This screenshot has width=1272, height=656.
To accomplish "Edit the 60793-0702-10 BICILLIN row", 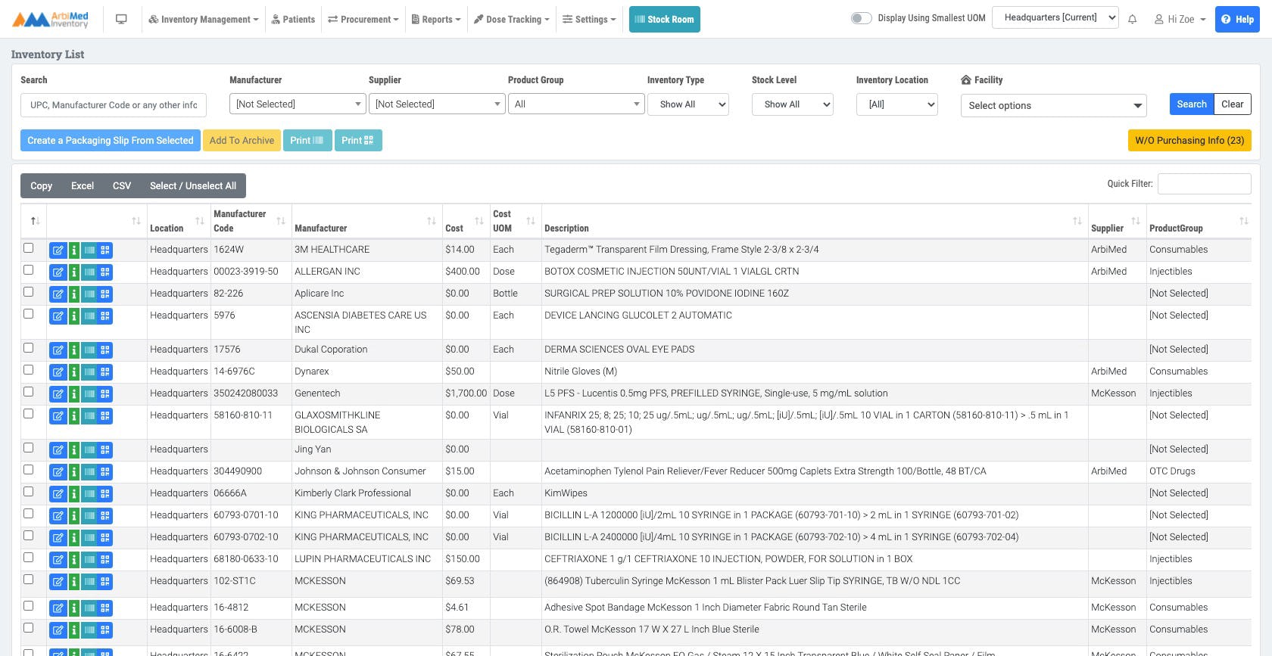I will click(x=58, y=538).
